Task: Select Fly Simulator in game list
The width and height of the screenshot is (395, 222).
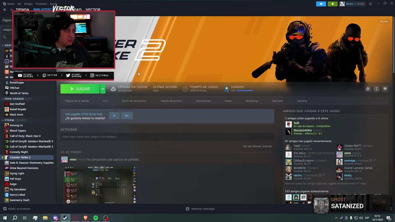Action: pos(18,189)
